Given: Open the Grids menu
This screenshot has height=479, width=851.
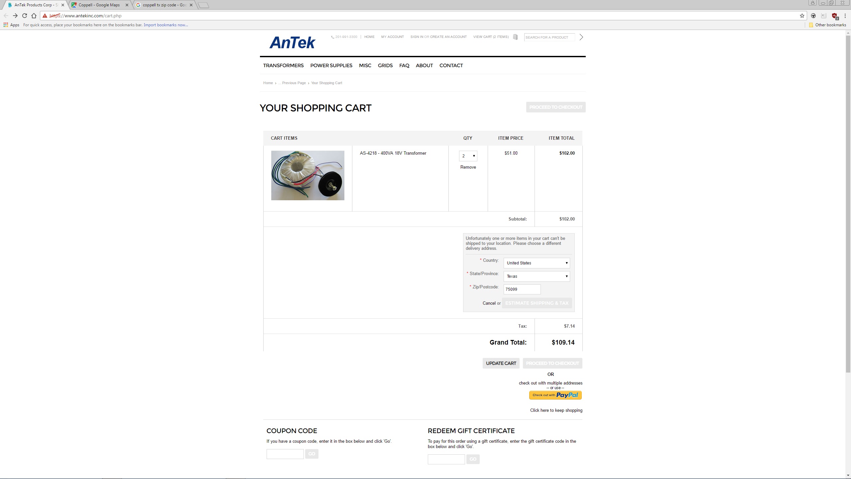Looking at the screenshot, I should 385,66.
